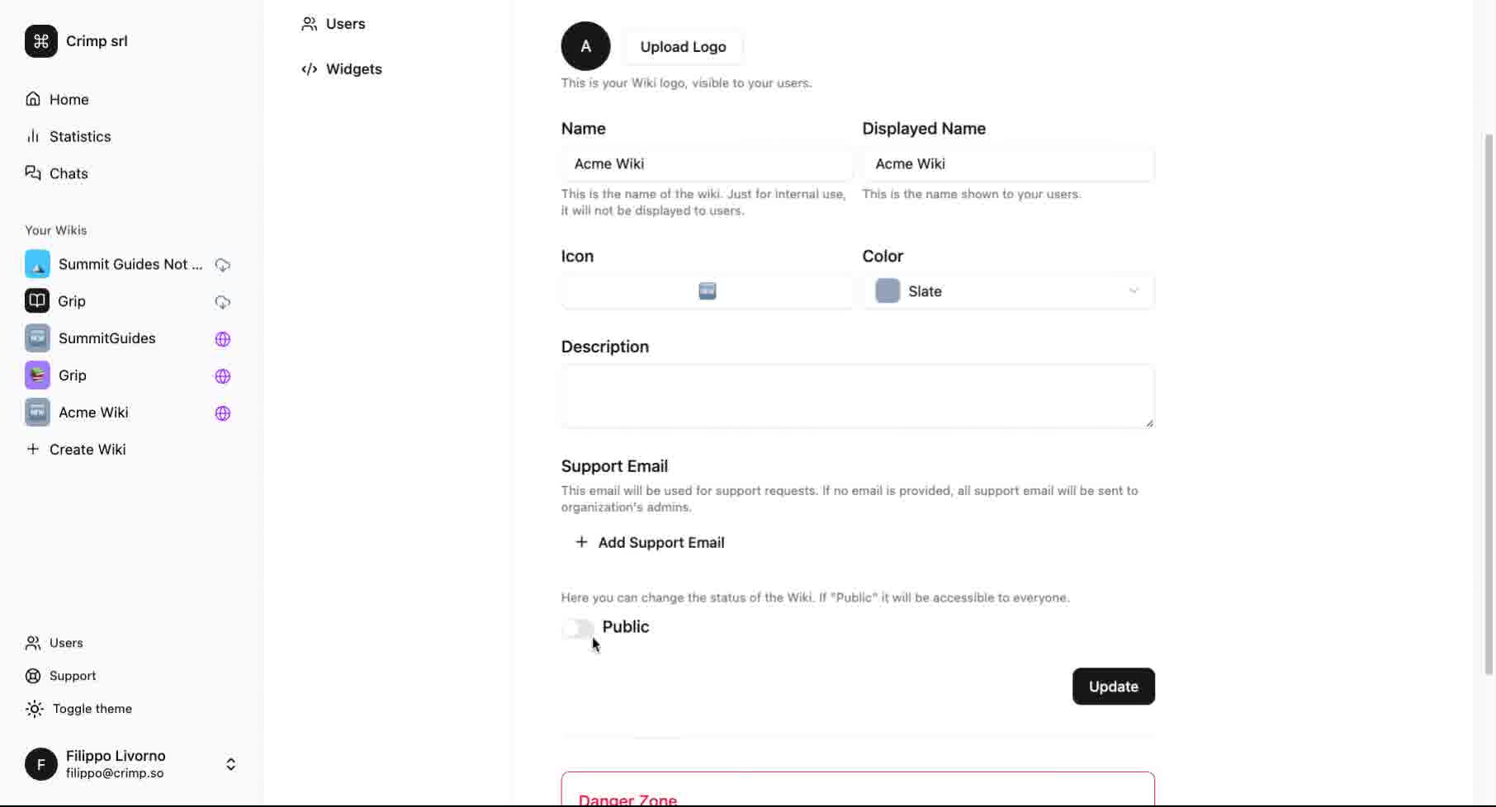Screen dimensions: 1496x807
Task: Open the Color dropdown showing Slate
Action: [1008, 291]
